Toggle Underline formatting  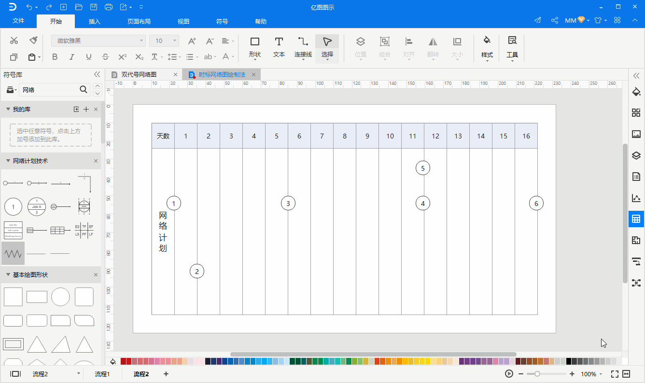pos(89,57)
